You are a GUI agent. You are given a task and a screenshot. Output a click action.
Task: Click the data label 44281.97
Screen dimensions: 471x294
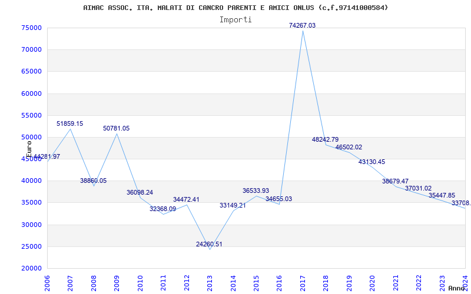point(47,156)
